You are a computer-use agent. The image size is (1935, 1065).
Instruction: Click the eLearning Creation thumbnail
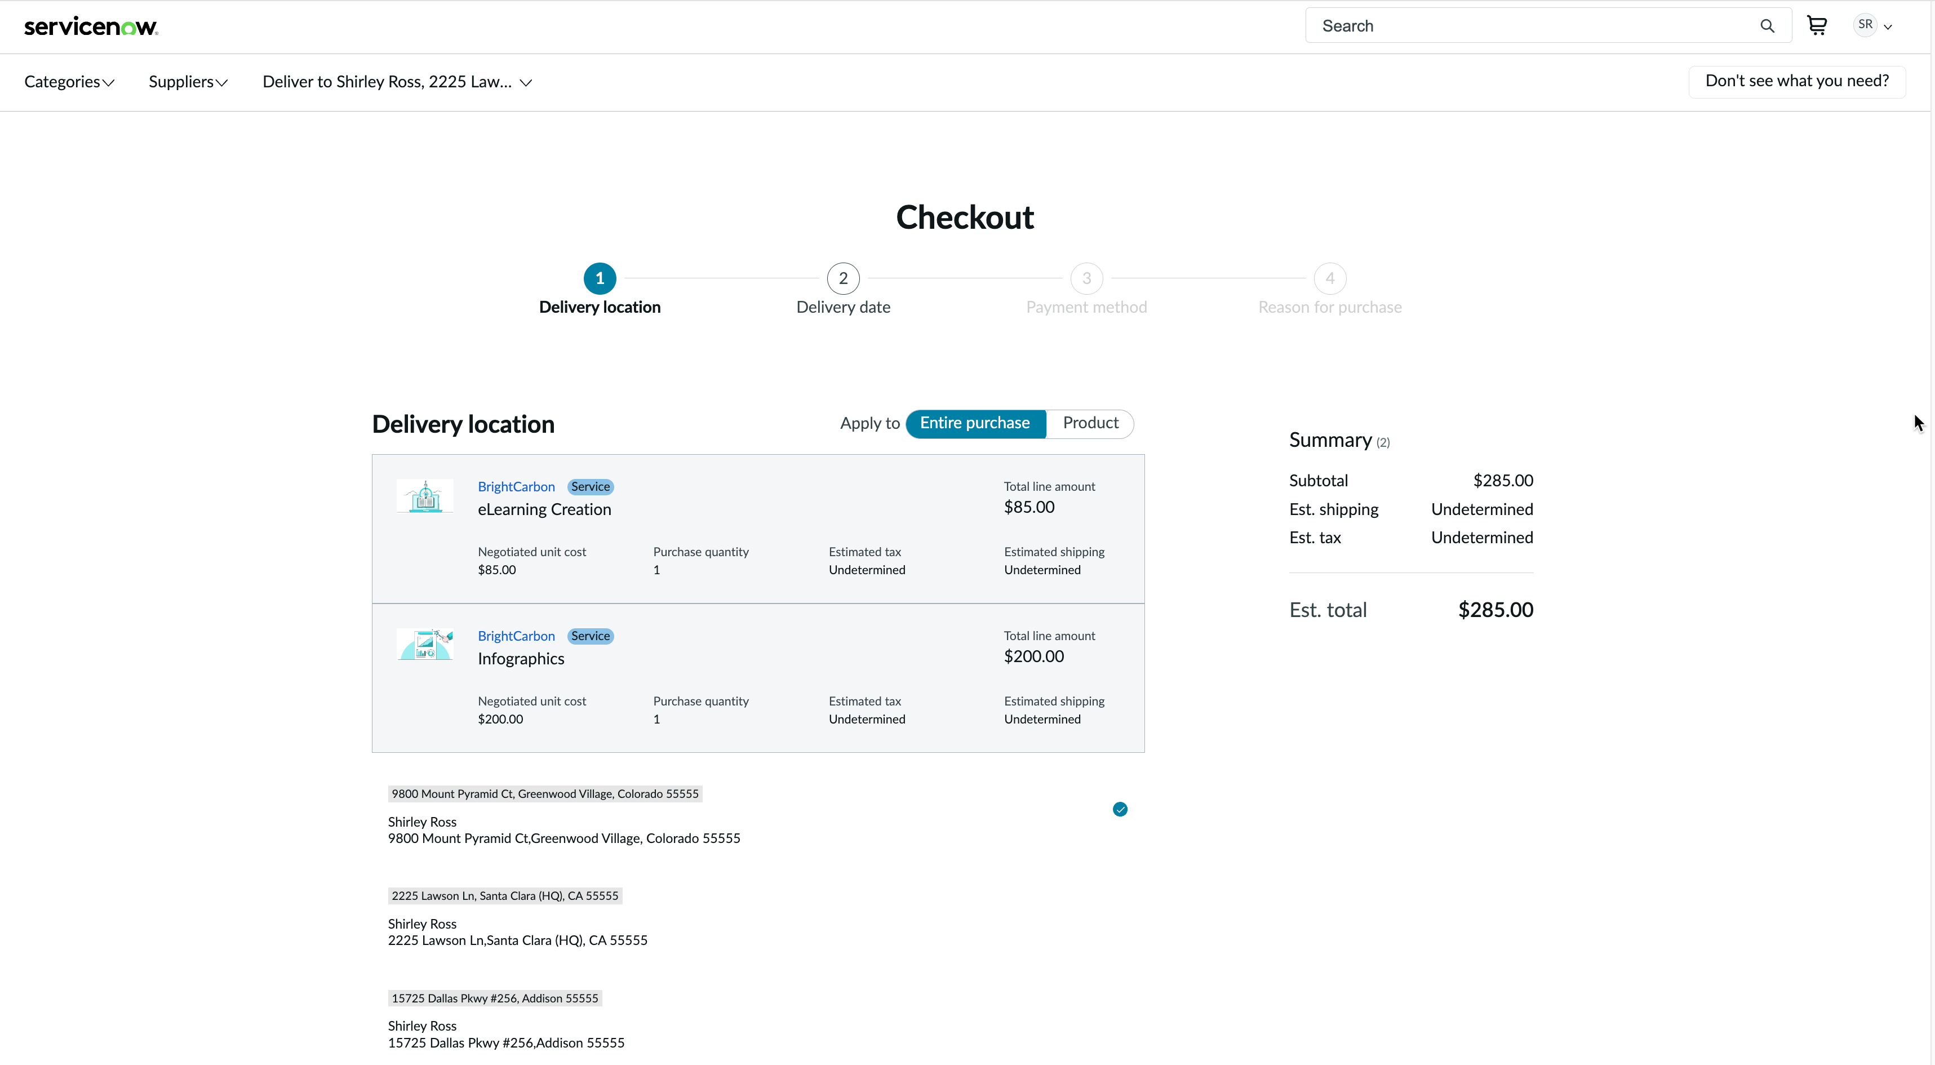(x=425, y=496)
